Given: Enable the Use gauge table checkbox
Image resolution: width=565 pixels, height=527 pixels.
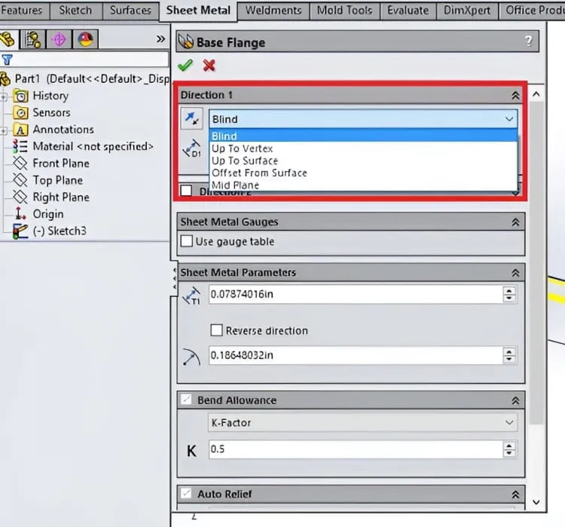Looking at the screenshot, I should [x=187, y=241].
